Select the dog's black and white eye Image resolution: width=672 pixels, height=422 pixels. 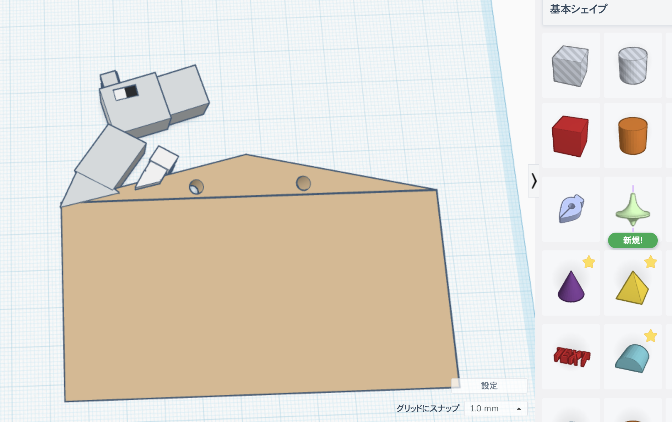pyautogui.click(x=126, y=93)
